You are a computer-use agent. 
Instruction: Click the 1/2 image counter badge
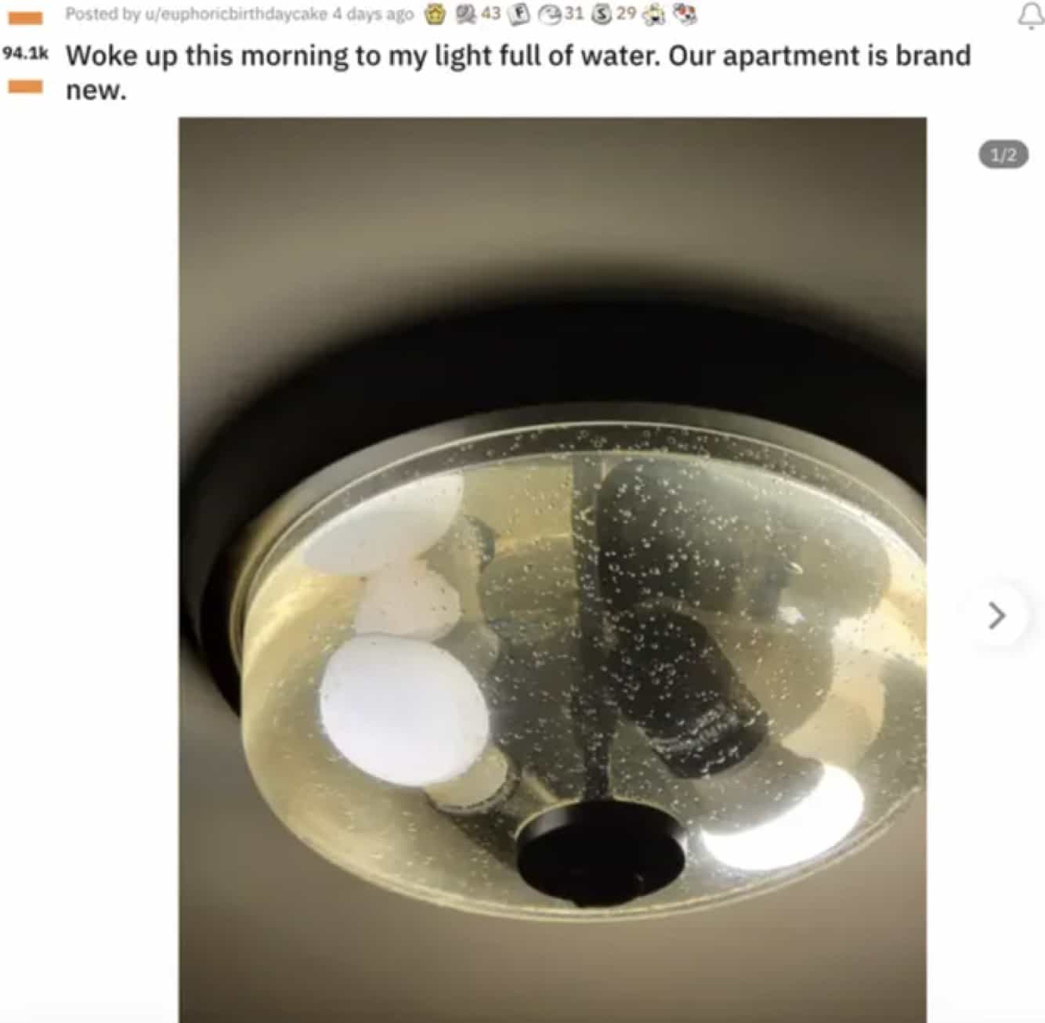tap(1004, 155)
